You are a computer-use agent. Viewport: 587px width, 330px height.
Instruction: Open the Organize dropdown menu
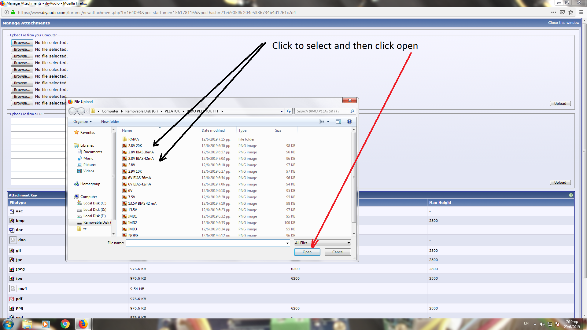pos(83,122)
